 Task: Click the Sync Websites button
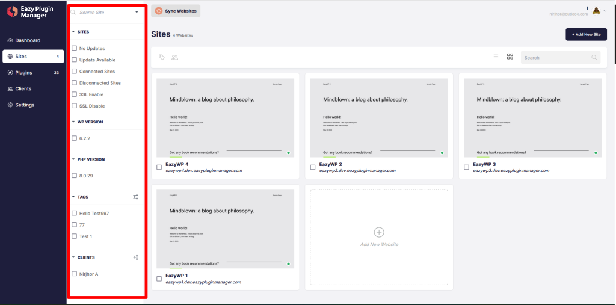[x=176, y=11]
